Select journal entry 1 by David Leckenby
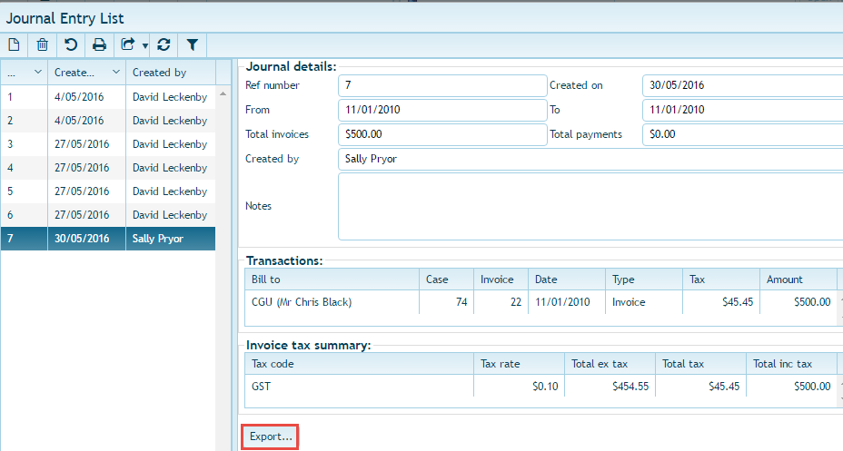Screen dimensions: 843x451 pos(107,97)
